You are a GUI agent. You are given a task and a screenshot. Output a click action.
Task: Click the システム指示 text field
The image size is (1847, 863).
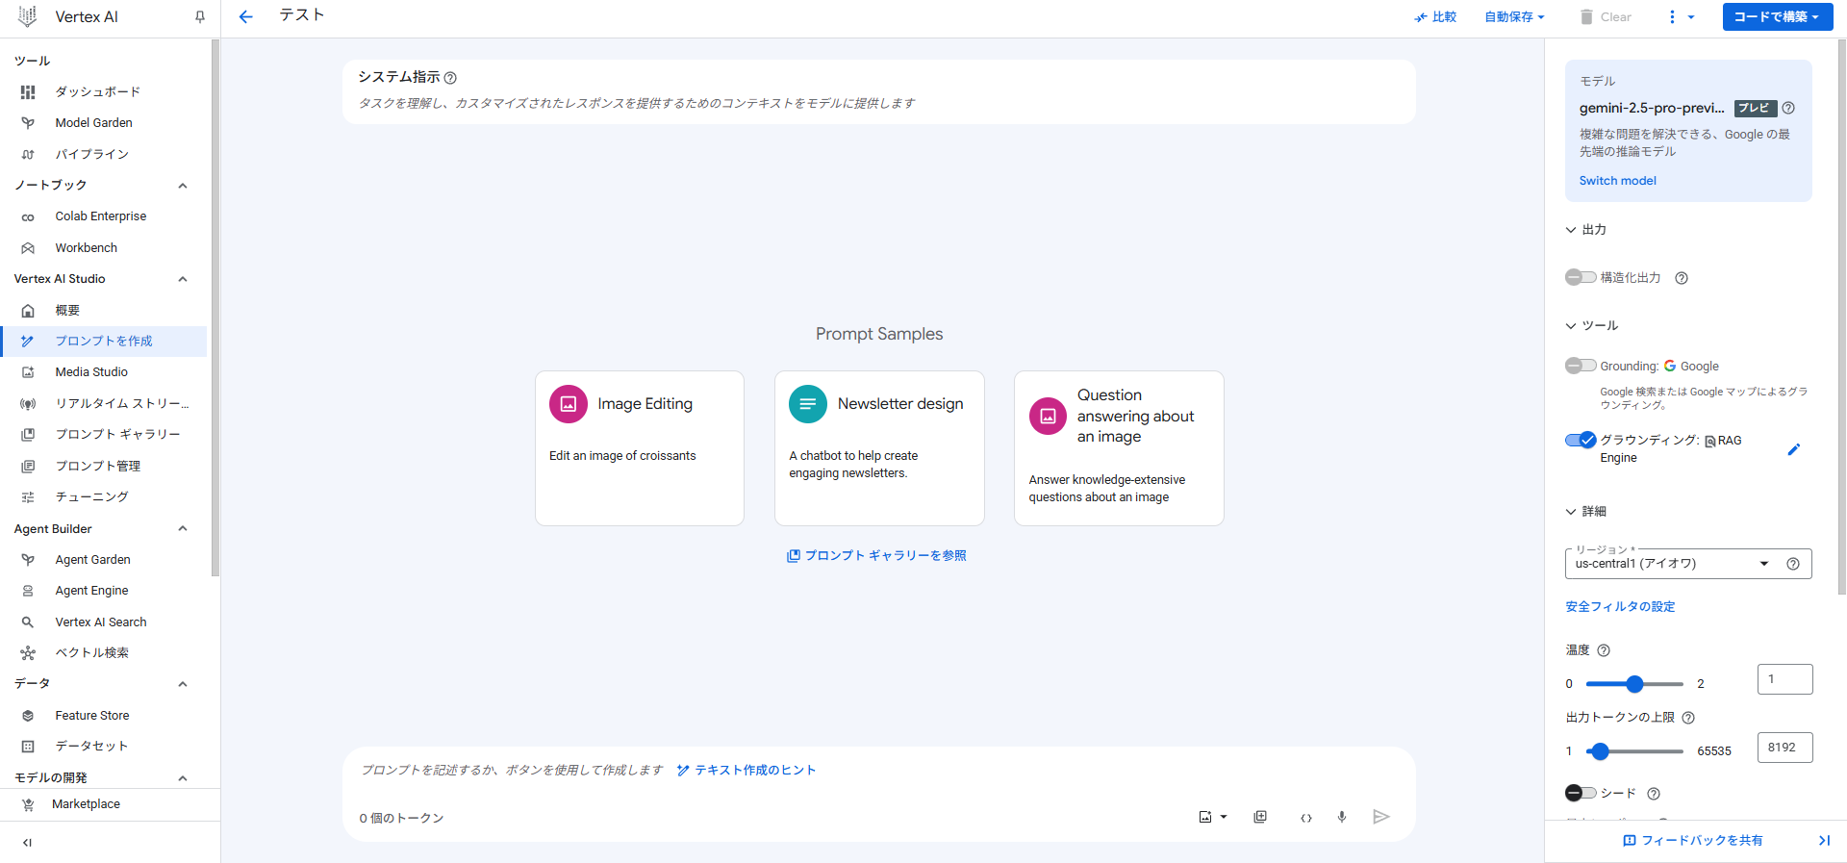878,103
